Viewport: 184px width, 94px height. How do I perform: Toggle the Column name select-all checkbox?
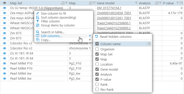pos(97,44)
